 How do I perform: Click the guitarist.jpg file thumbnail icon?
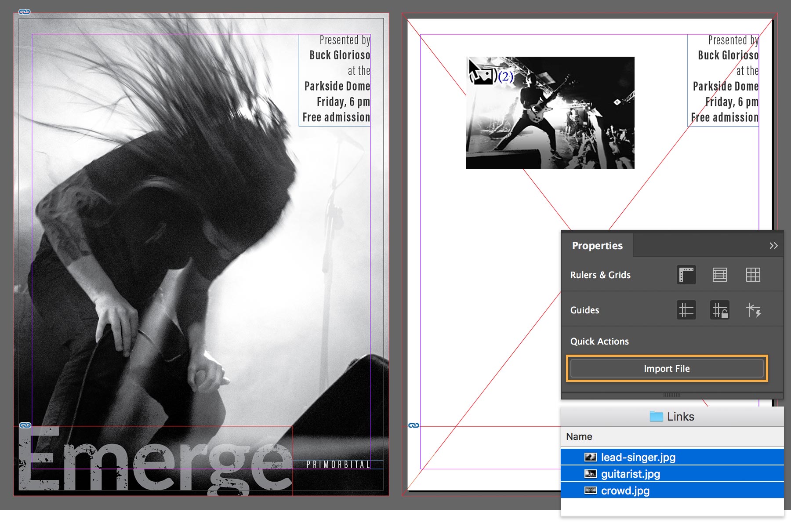click(591, 474)
